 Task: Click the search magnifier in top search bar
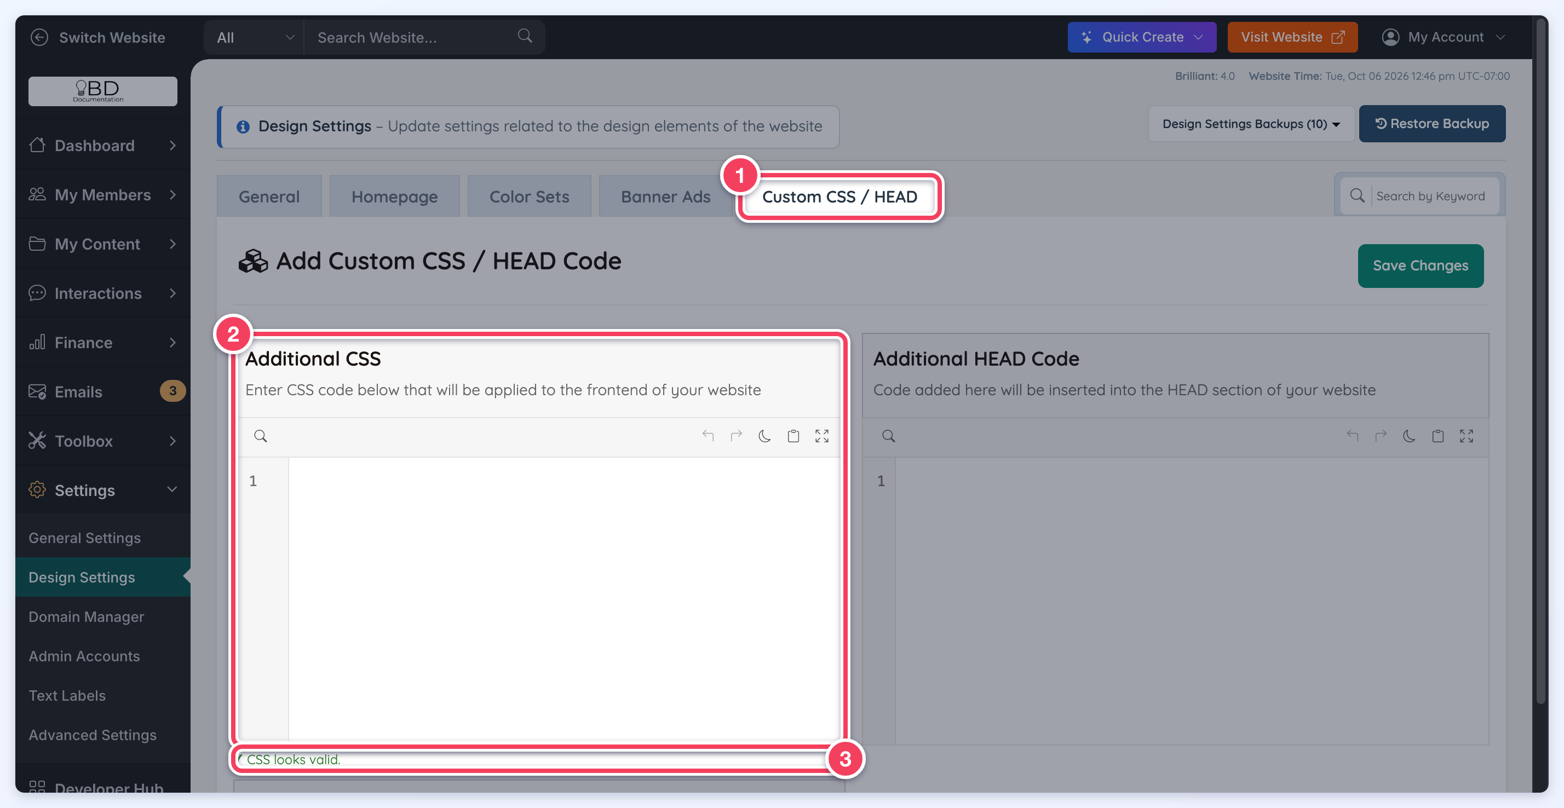coord(525,36)
